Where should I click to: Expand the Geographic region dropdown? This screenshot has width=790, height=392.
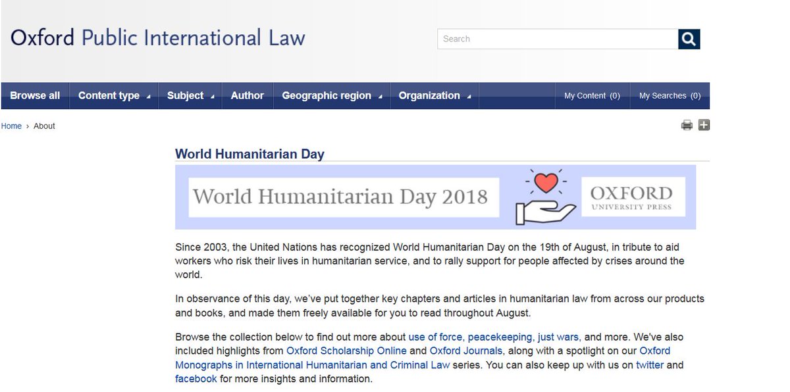[x=332, y=95]
